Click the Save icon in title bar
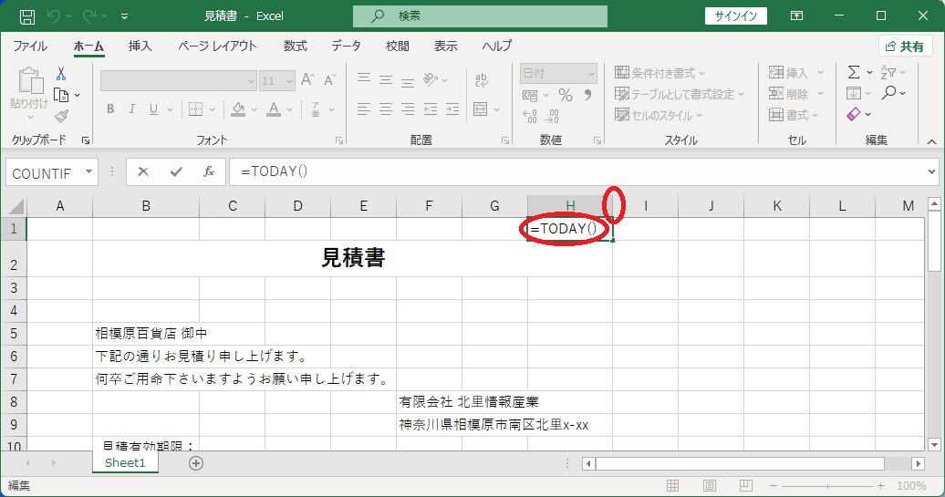The width and height of the screenshot is (945, 497). click(27, 16)
